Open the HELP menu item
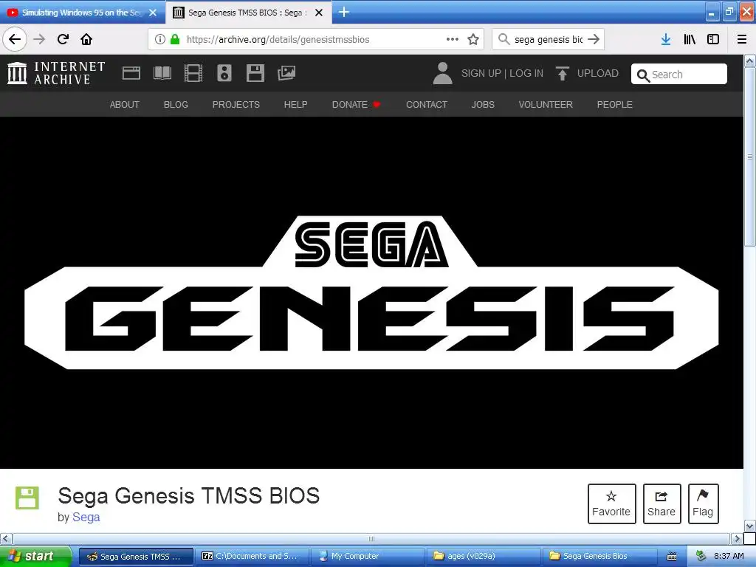 [x=295, y=105]
